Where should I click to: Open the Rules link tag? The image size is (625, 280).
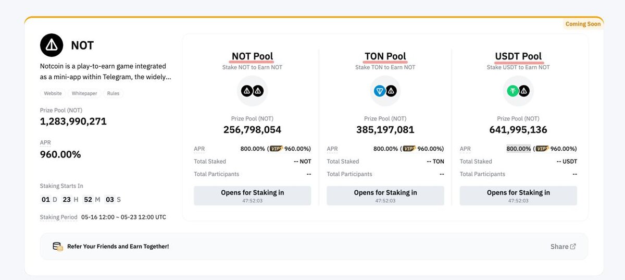click(x=113, y=93)
